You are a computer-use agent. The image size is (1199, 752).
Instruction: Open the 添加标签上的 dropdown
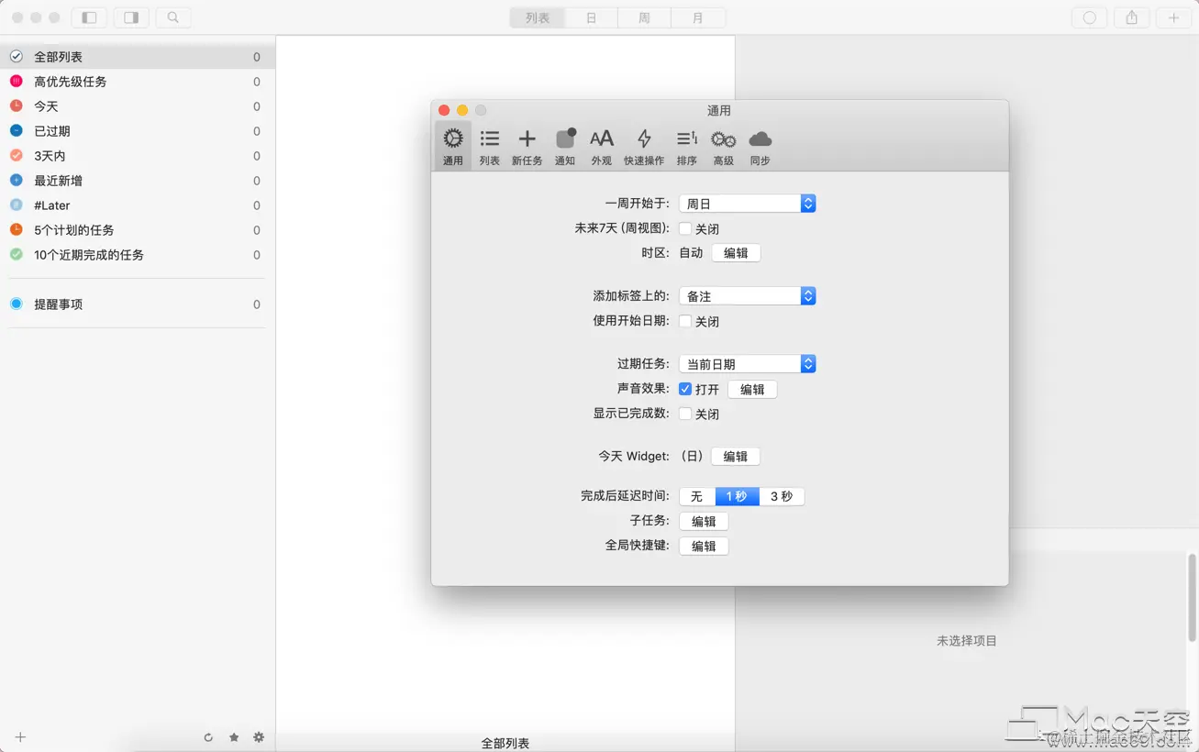coord(748,296)
